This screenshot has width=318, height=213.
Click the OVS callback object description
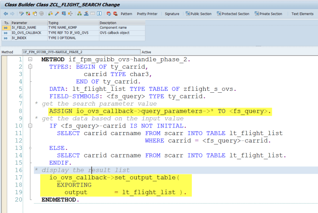122,33
